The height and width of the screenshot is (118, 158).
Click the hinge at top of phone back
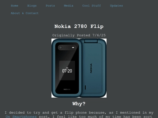click(91, 40)
